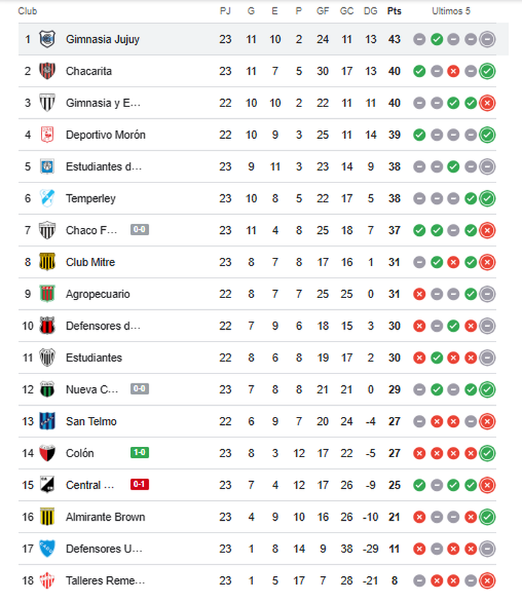Click Central's red 0-1 score badge

[139, 484]
